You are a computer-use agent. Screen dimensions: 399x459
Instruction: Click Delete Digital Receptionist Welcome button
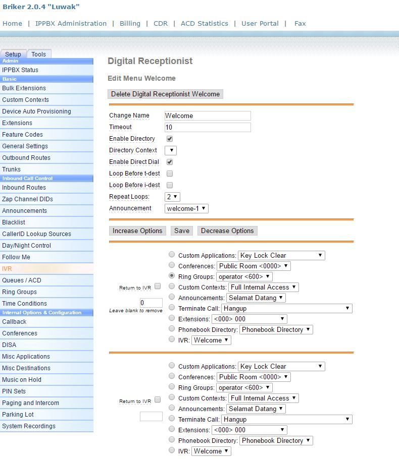165,94
